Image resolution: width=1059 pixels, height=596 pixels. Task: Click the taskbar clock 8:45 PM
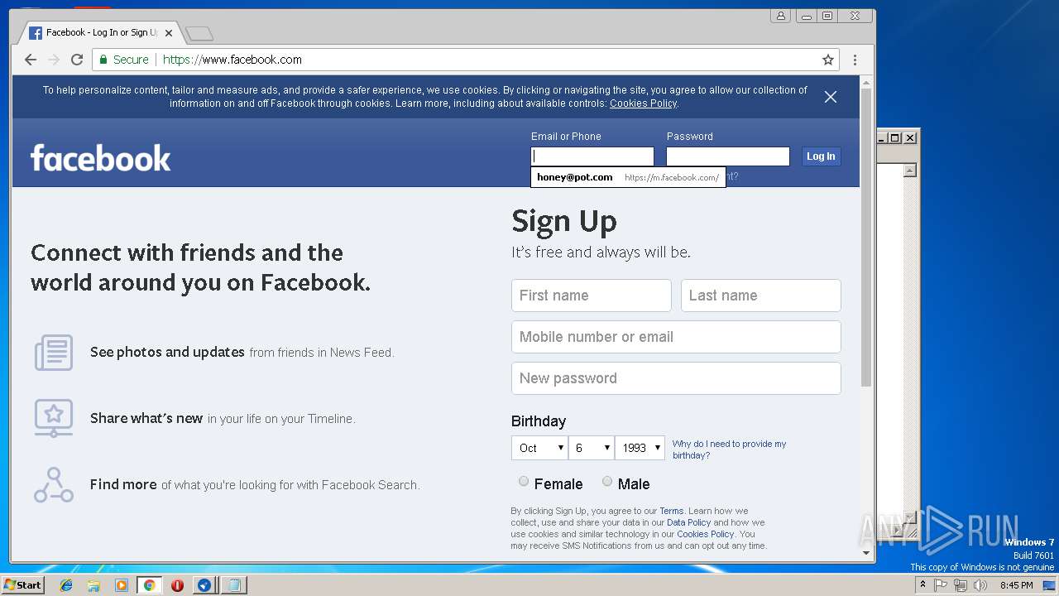[1016, 585]
